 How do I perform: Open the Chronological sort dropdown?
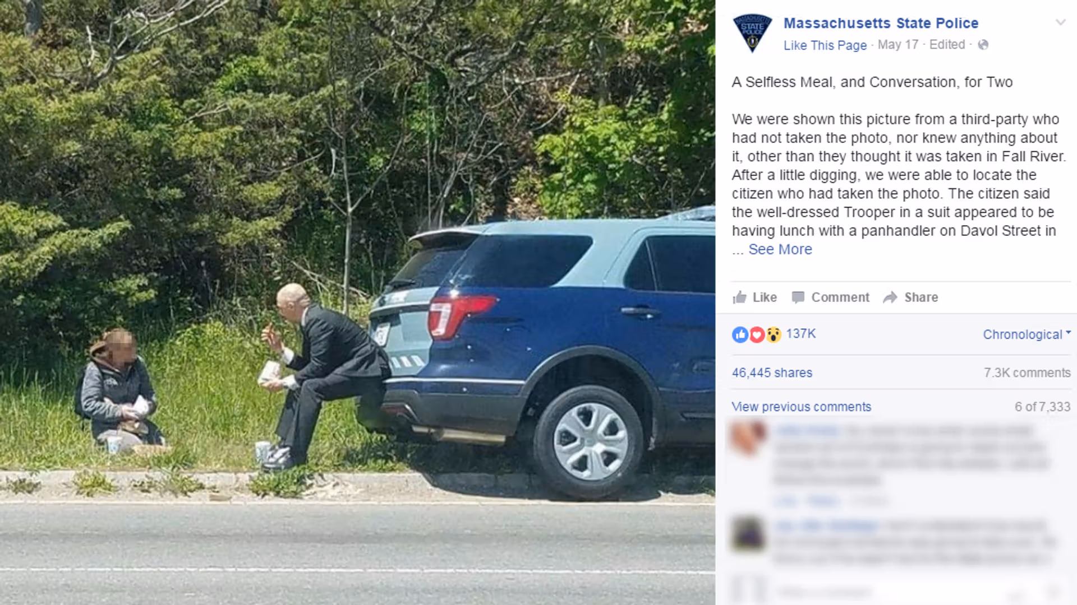1027,334
